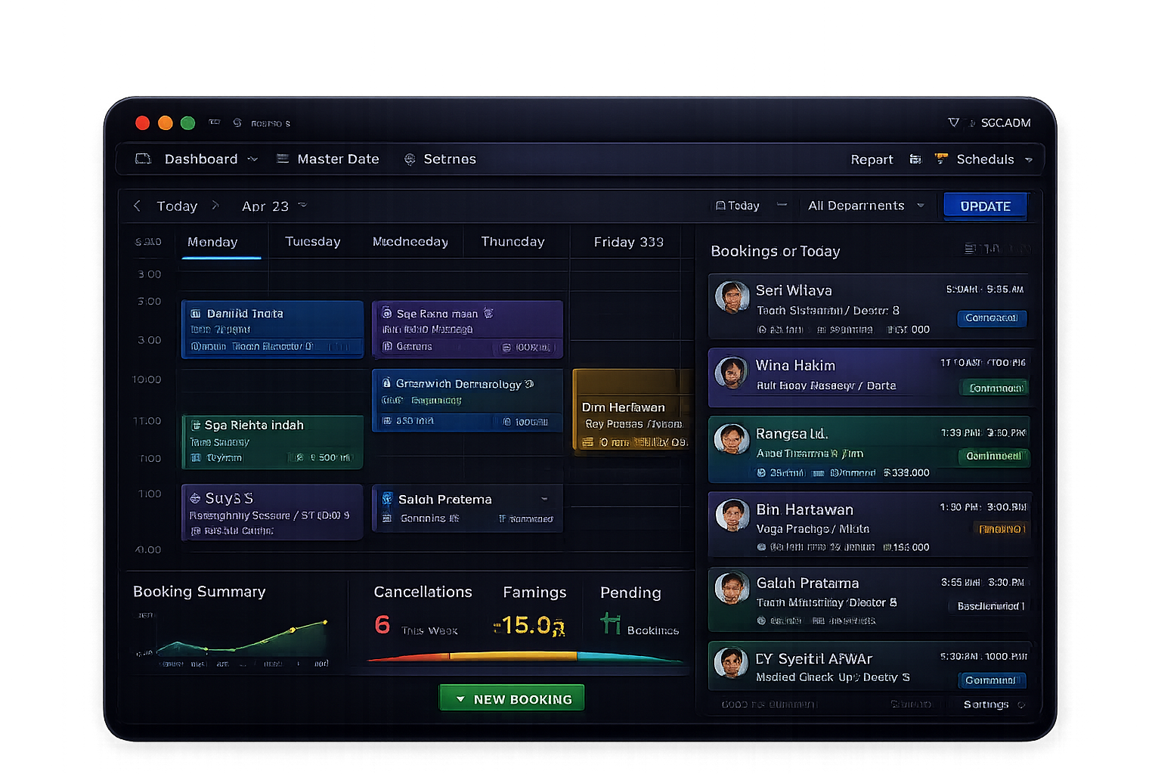The width and height of the screenshot is (1152, 774).
Task: Switch to the Tuesday tab
Action: [312, 242]
